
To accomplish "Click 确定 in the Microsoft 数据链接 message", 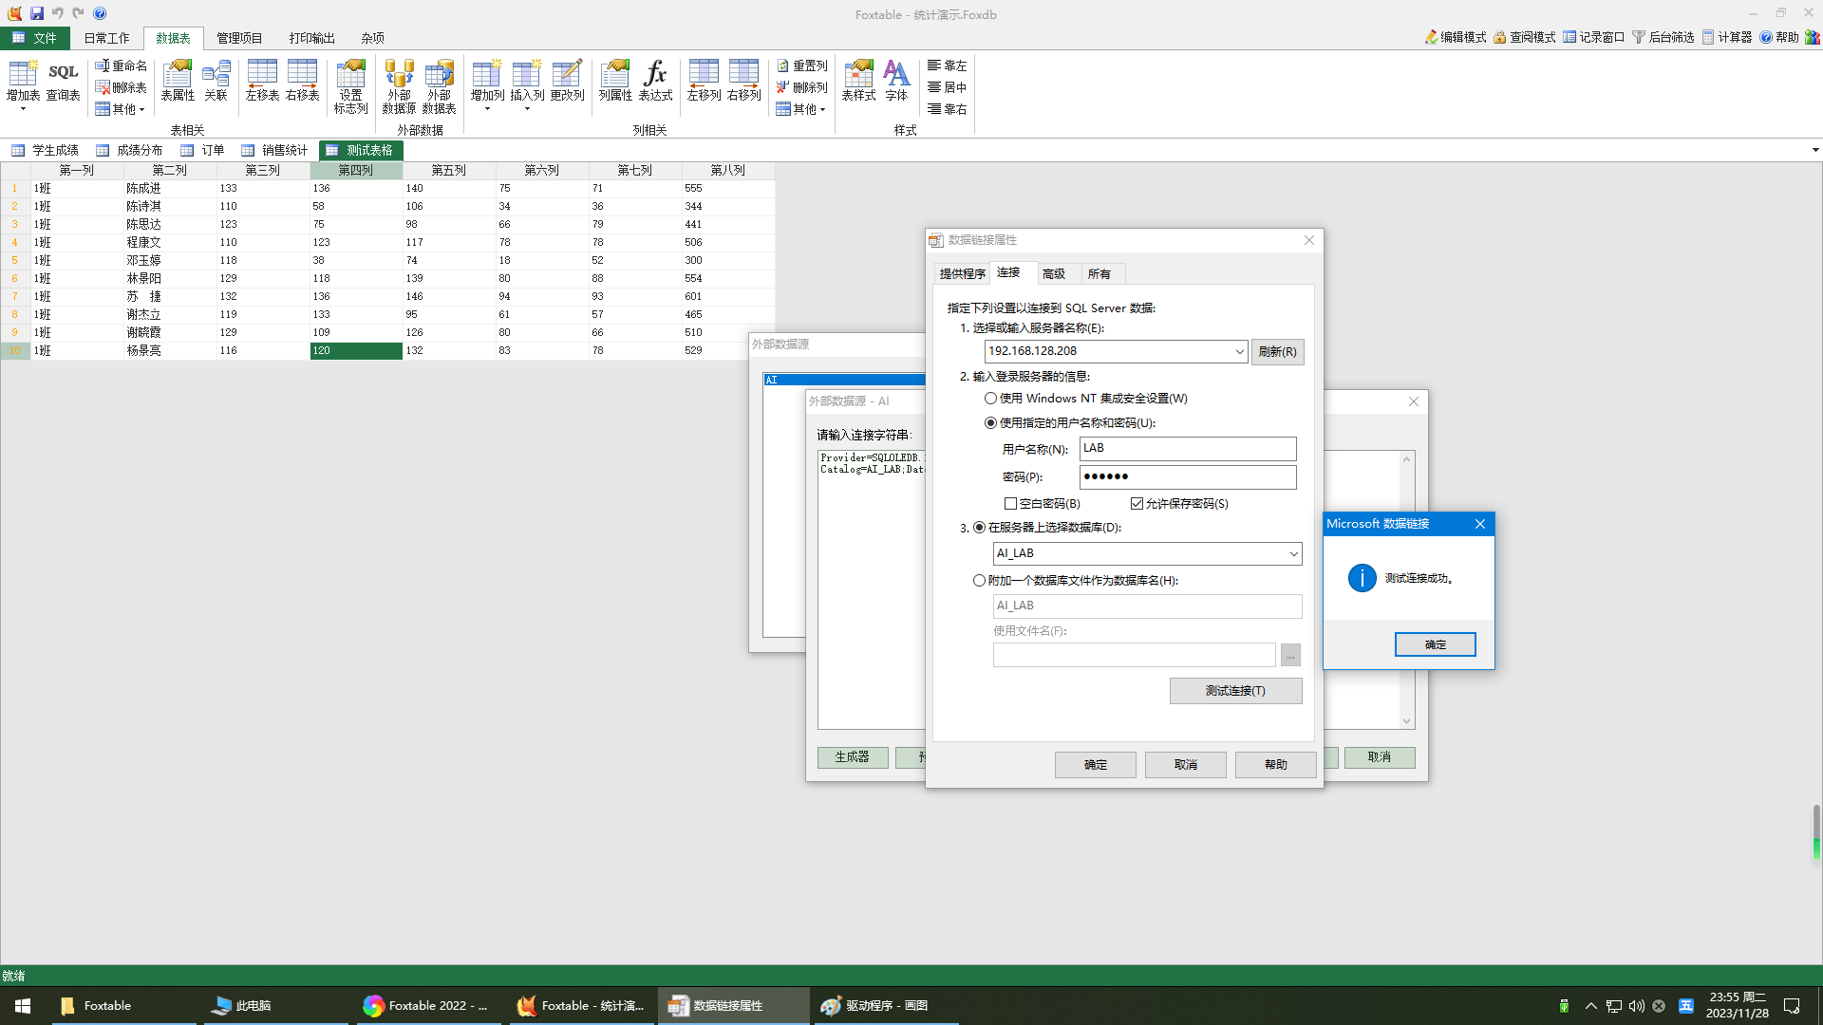I will coord(1435,644).
